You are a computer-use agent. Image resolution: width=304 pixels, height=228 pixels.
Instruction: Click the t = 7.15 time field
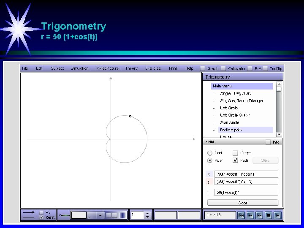pyautogui.click(x=220, y=215)
